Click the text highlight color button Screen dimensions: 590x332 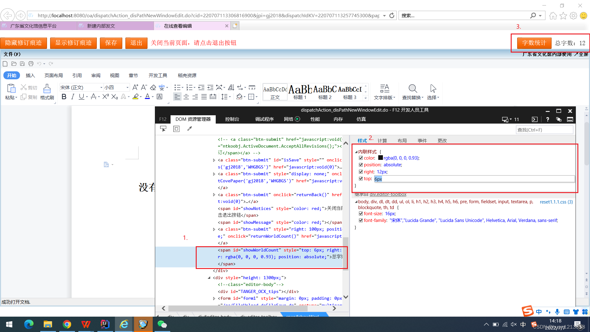coord(136,97)
